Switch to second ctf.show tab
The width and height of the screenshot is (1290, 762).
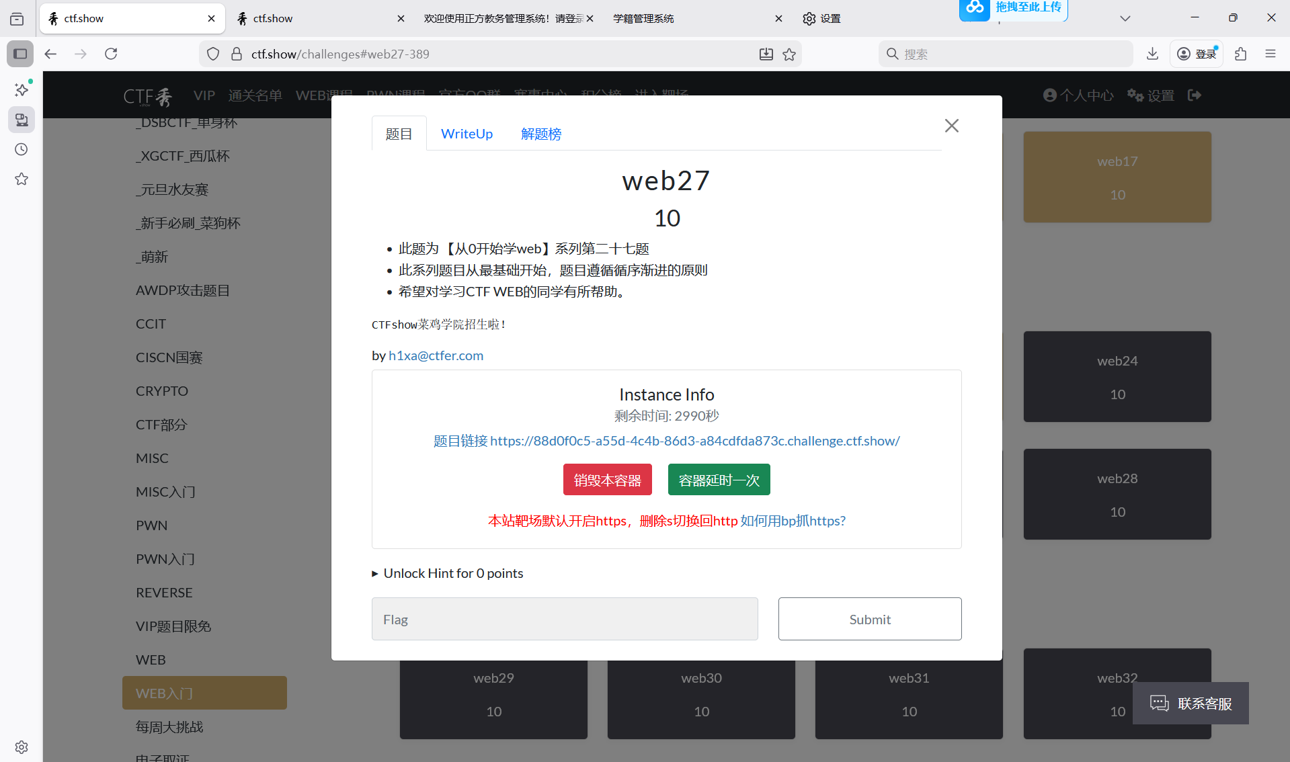point(320,19)
